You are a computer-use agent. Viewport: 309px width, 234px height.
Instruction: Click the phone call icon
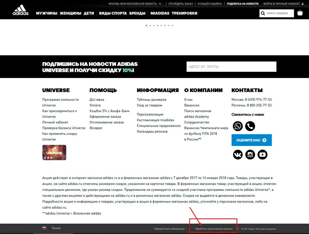(250, 126)
